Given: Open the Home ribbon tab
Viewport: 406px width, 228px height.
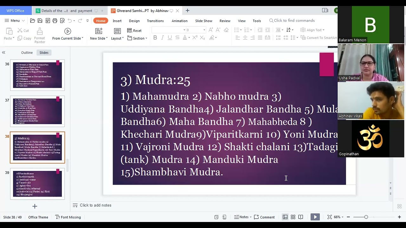Looking at the screenshot, I should click(101, 21).
